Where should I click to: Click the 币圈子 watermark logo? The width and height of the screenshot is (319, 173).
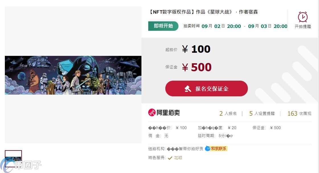tap(21, 165)
